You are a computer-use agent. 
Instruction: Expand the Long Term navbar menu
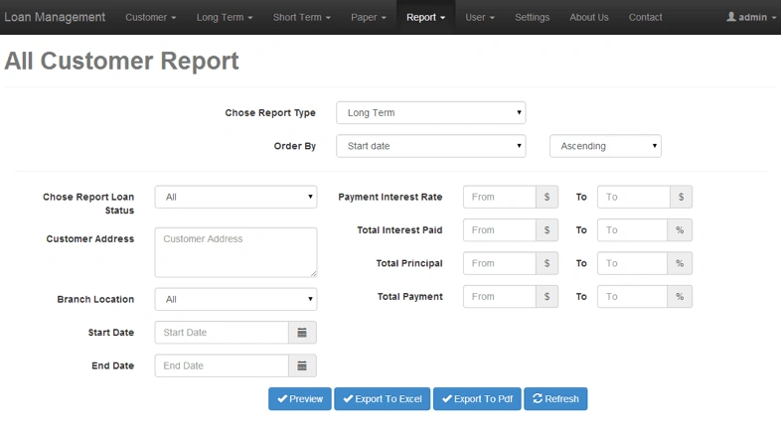[225, 17]
